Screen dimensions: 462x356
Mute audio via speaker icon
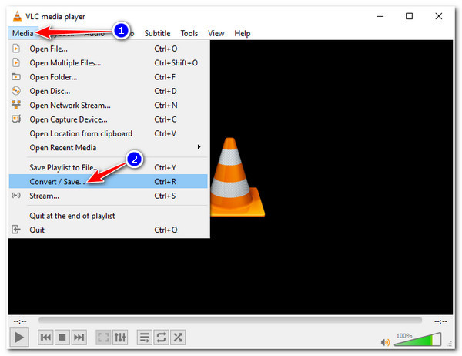pos(385,342)
